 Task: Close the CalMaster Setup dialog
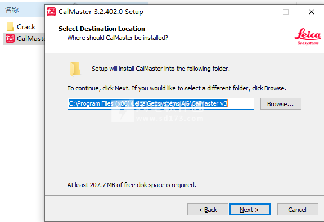click(x=312, y=12)
